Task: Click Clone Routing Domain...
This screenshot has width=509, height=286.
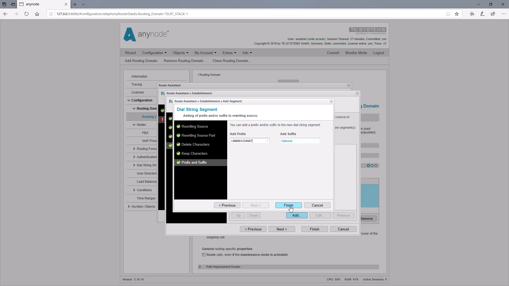Action: 232,61
